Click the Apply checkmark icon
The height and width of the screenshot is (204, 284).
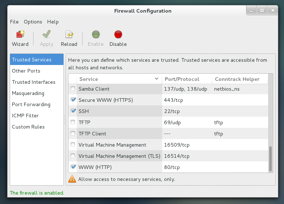(46, 34)
